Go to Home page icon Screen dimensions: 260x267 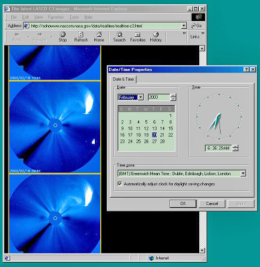pos(99,34)
